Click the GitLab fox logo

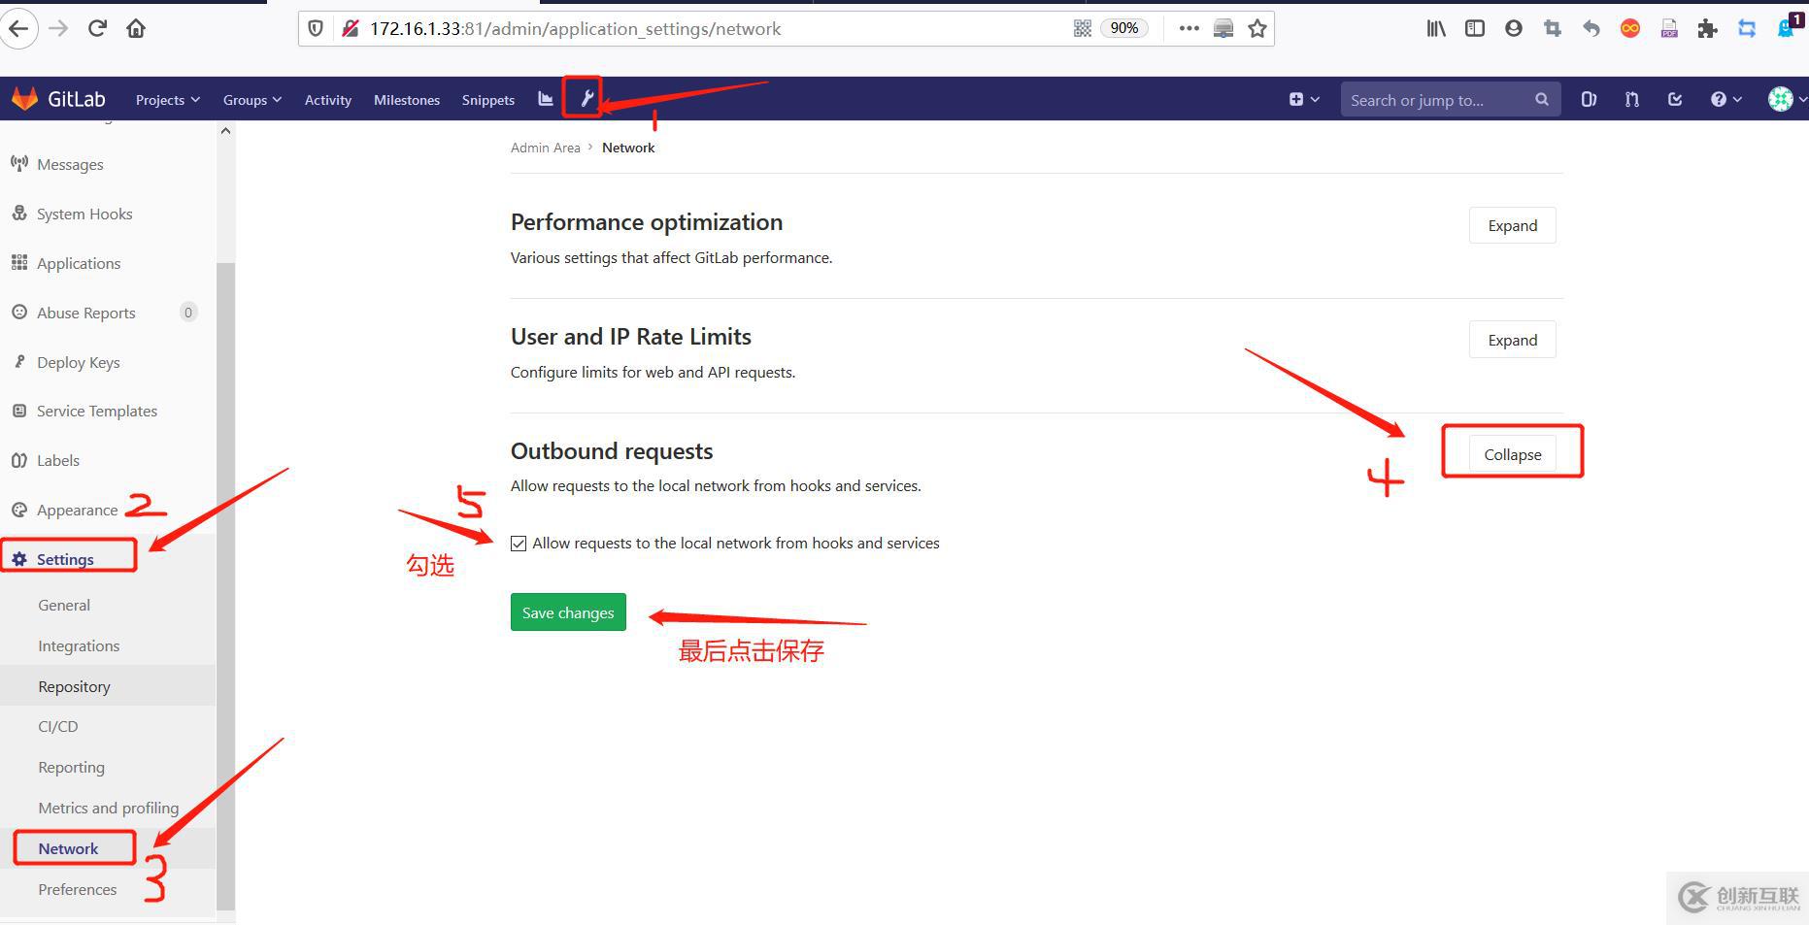(x=24, y=99)
